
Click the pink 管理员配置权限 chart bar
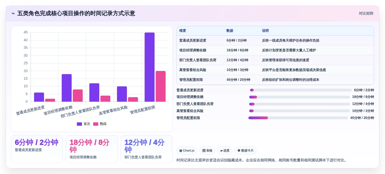(x=161, y=86)
